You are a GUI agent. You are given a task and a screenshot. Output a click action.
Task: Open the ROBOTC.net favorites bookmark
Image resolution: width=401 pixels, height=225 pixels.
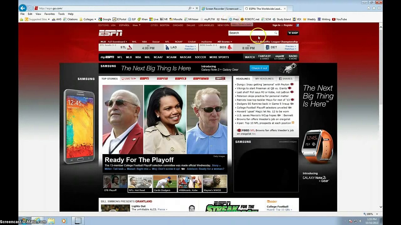click(250, 19)
